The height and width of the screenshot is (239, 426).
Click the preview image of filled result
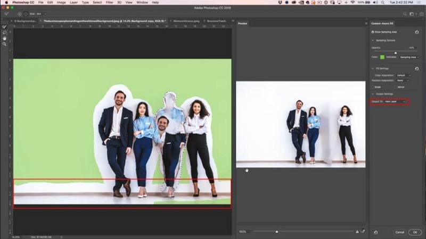pyautogui.click(x=300, y=124)
